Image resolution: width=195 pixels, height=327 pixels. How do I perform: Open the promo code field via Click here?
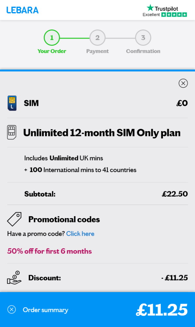click(80, 233)
